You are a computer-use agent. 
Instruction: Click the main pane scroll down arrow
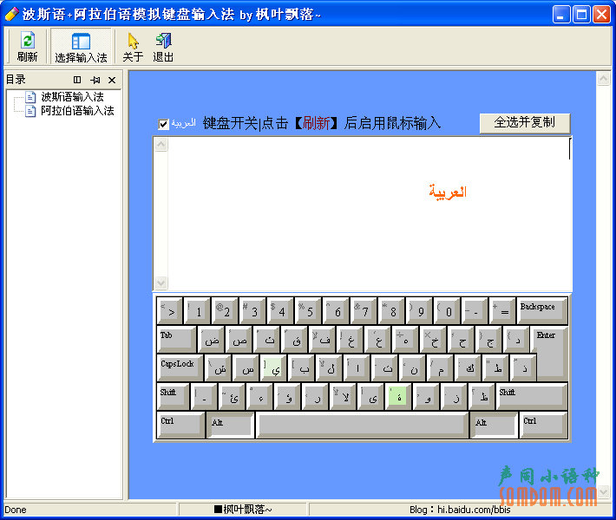coord(603,491)
